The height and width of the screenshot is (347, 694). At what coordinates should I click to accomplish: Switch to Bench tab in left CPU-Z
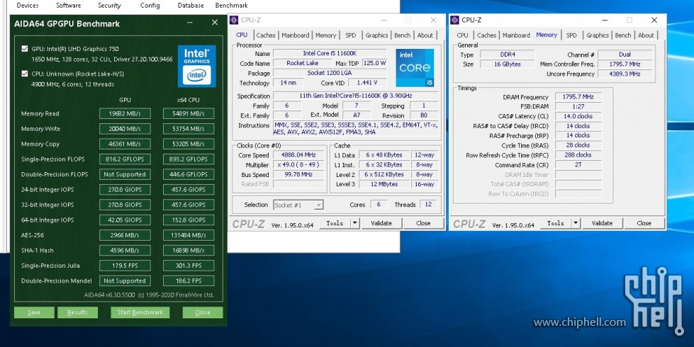click(403, 35)
